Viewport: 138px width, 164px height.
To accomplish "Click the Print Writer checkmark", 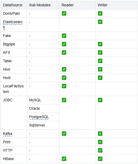I will 100,142.
